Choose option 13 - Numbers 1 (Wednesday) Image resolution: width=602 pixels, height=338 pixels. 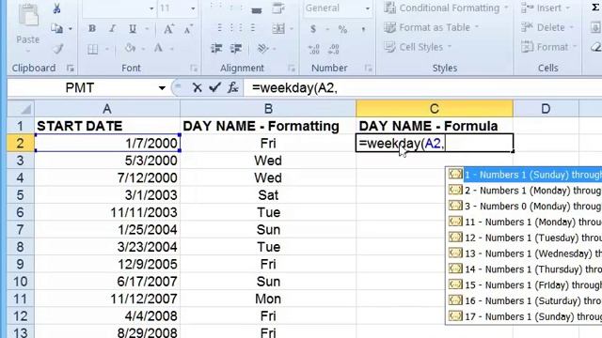click(x=525, y=253)
